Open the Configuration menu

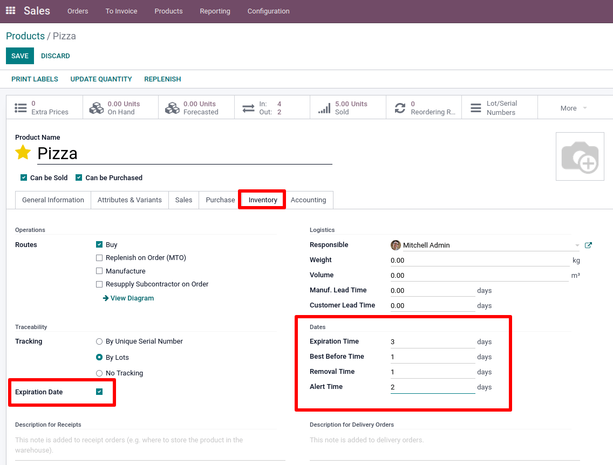269,11
